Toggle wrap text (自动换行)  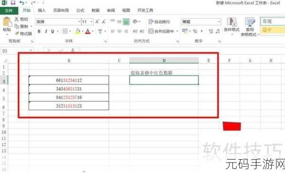click(159, 22)
